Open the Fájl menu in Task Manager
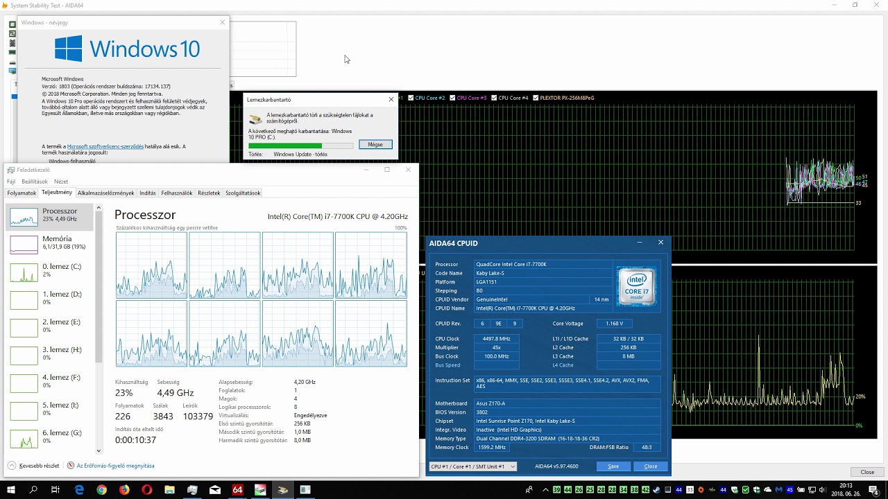This screenshot has width=888, height=499. [x=11, y=182]
